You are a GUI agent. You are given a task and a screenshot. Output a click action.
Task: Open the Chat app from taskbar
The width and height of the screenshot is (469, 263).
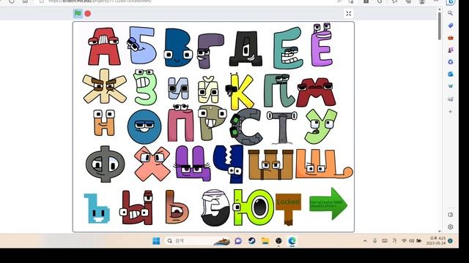pos(238,241)
